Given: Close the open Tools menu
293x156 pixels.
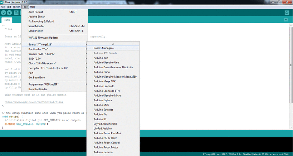Looking at the screenshot, I should point(25,7).
